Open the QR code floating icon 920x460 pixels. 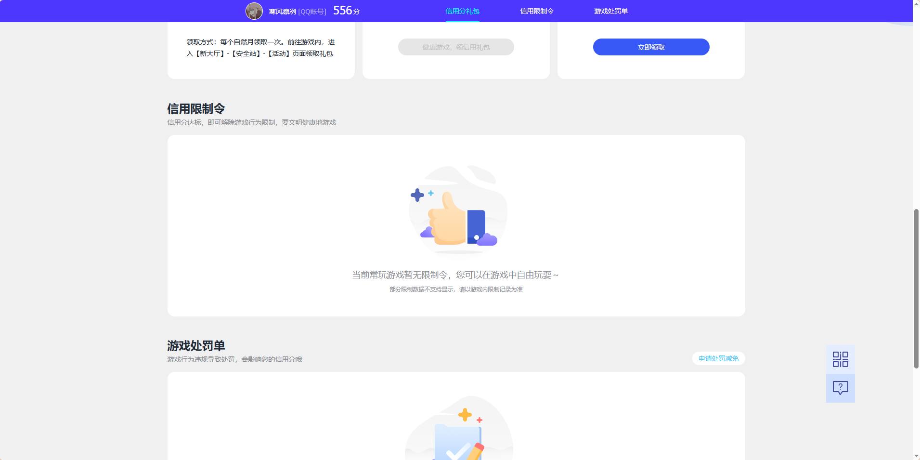click(840, 359)
